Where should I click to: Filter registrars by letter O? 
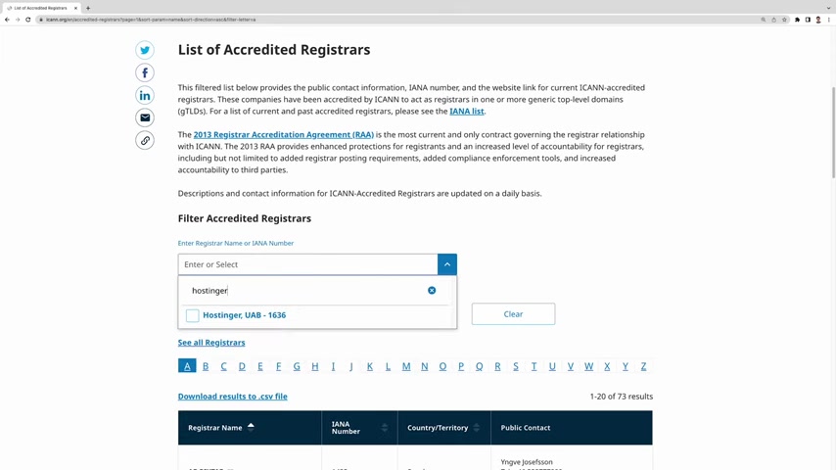pos(442,366)
